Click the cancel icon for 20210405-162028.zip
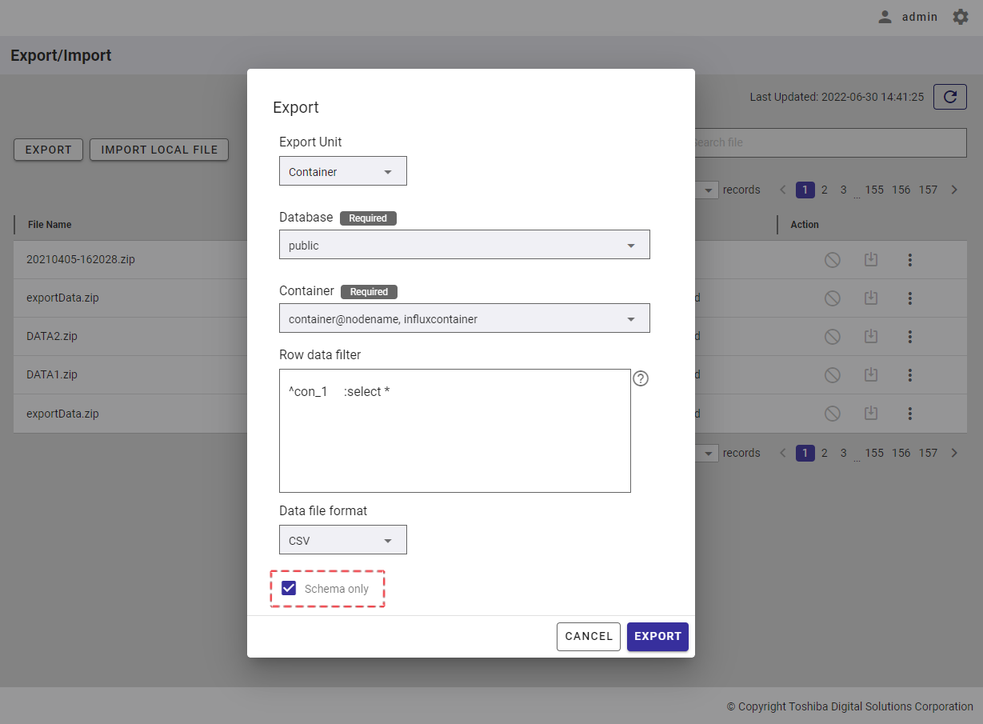This screenshot has width=983, height=724. [x=833, y=260]
